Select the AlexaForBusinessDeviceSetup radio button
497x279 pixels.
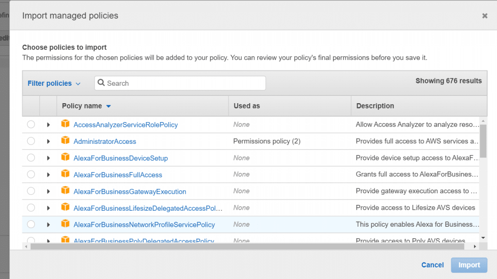[31, 157]
